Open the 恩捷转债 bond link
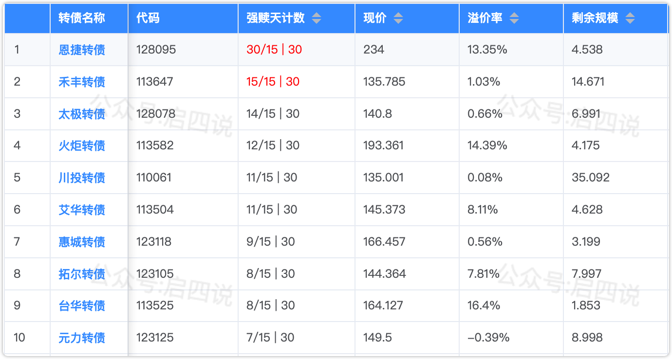Screen dimensions: 672x359 pyautogui.click(x=82, y=50)
